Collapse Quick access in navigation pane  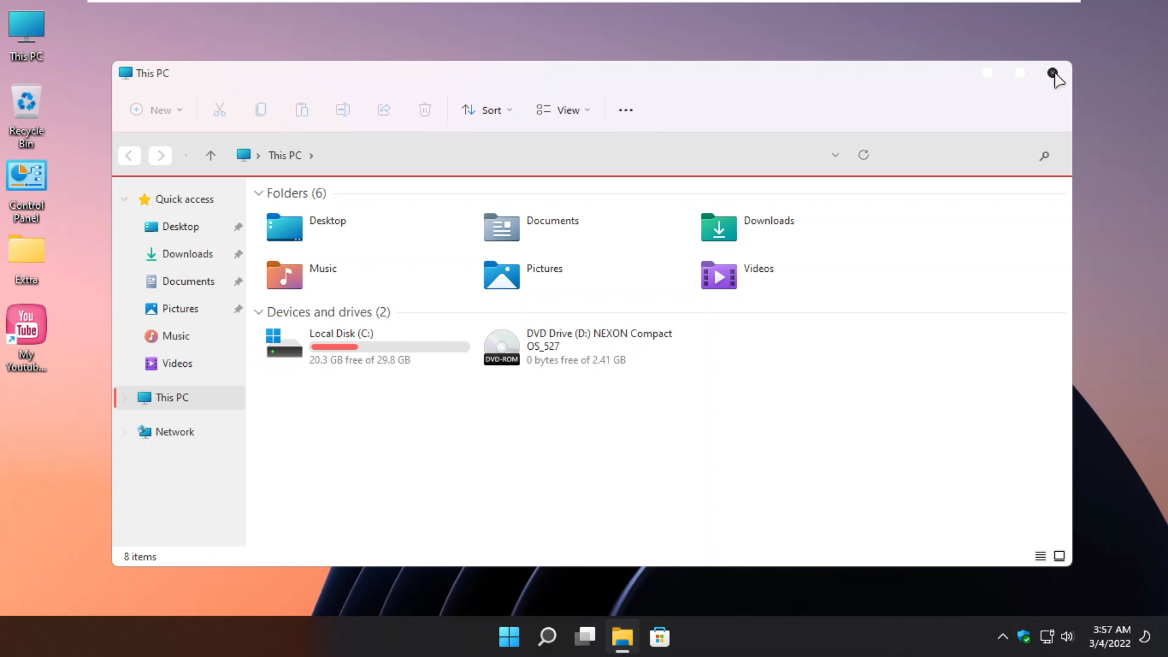124,200
